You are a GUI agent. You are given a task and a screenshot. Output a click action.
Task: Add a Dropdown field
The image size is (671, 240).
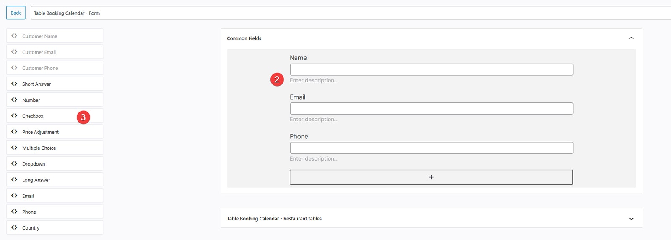55,163
